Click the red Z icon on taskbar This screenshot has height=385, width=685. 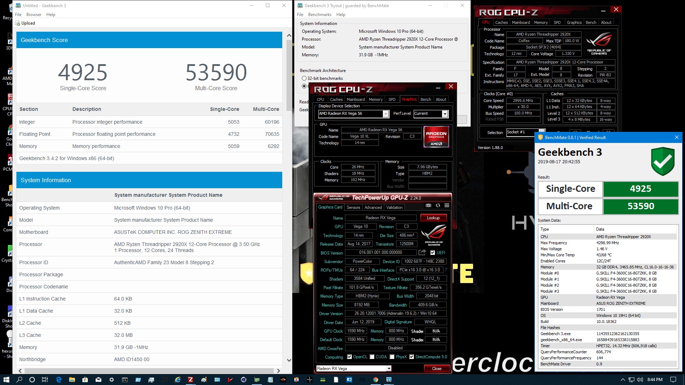pos(191,380)
